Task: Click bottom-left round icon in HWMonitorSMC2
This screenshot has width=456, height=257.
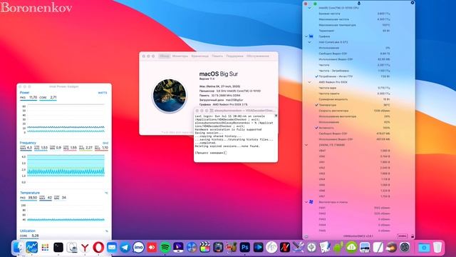Action: coord(306,236)
